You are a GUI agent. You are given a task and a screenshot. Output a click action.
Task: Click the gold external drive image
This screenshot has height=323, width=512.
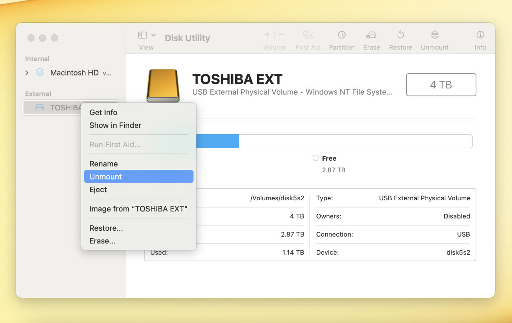coord(163,86)
